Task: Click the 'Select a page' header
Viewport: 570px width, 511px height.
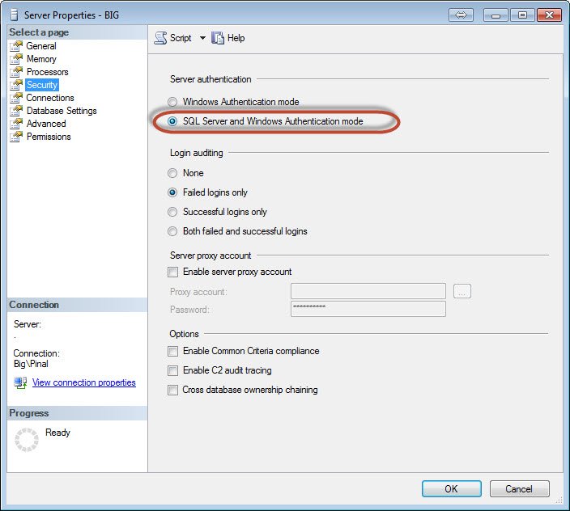Action: [39, 32]
